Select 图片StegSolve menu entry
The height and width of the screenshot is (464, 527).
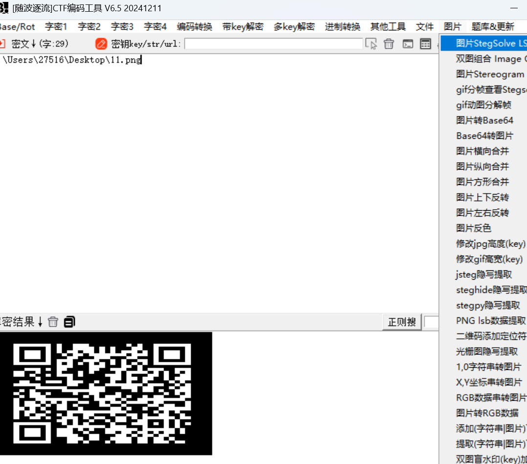click(x=483, y=43)
